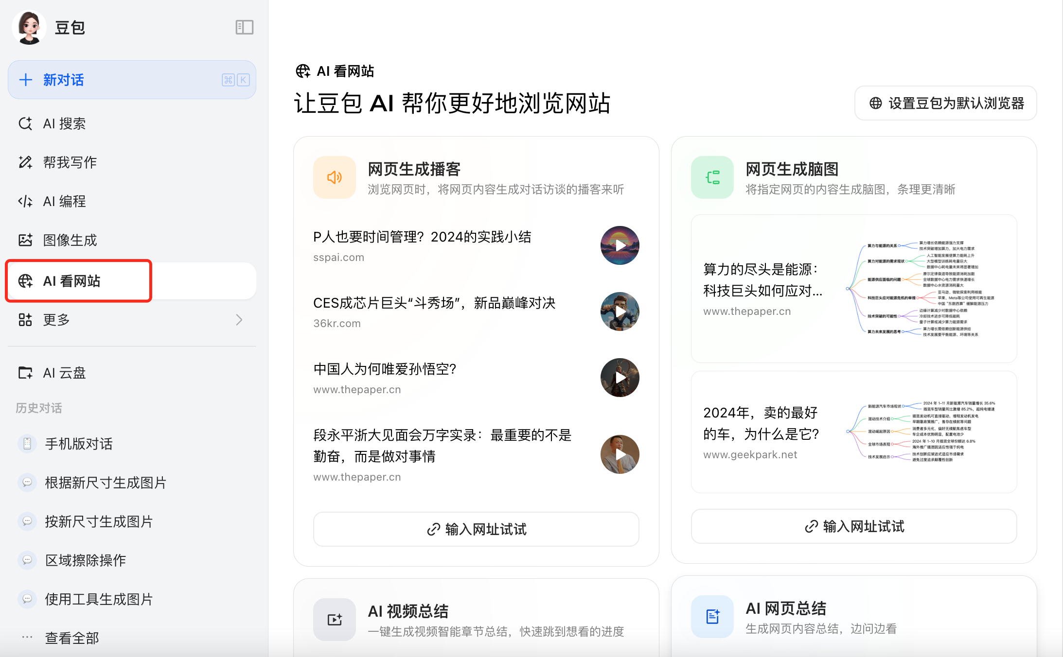
Task: Click the plus icon in 新对话
Action: click(26, 80)
